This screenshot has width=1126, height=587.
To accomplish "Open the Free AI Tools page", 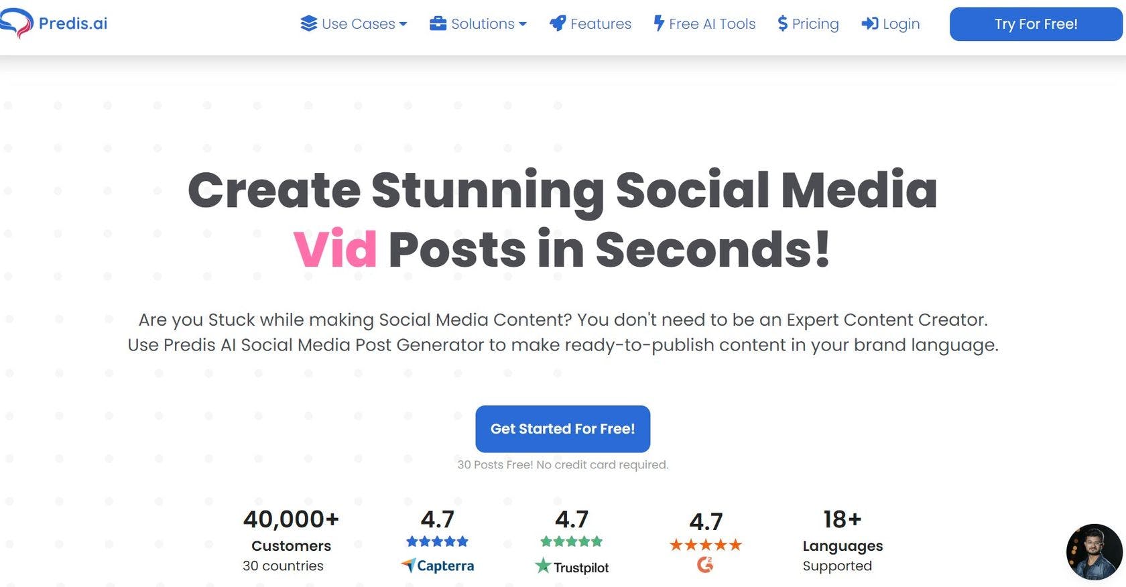I will tap(712, 24).
